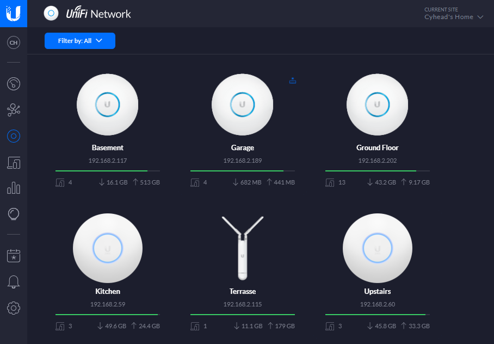Open the Topology map icon in sidebar

coord(14,110)
